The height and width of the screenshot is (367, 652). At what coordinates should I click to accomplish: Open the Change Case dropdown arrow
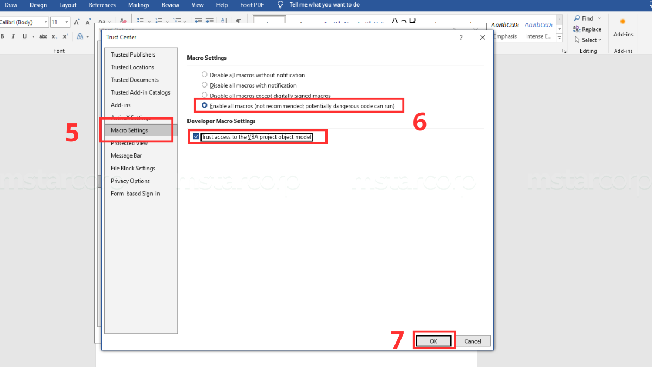coord(110,22)
